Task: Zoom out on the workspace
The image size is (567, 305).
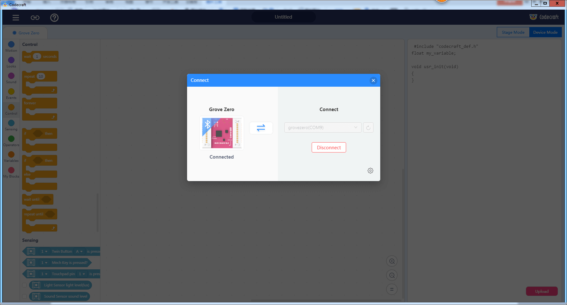Action: [392, 275]
